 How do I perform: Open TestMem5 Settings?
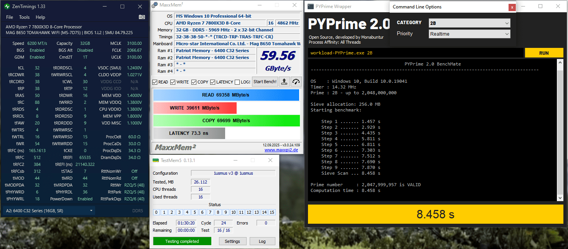(x=232, y=241)
